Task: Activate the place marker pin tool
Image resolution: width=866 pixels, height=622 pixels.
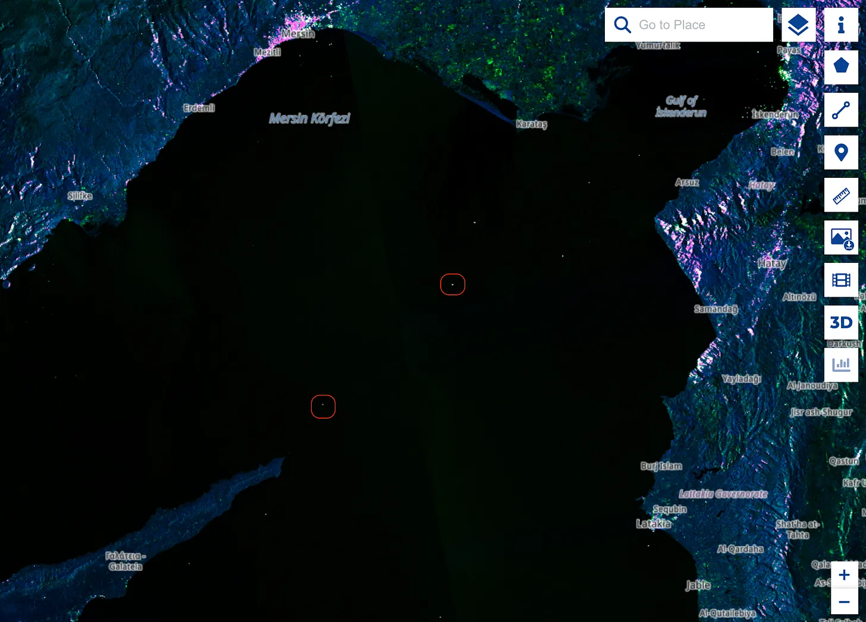Action: (841, 152)
